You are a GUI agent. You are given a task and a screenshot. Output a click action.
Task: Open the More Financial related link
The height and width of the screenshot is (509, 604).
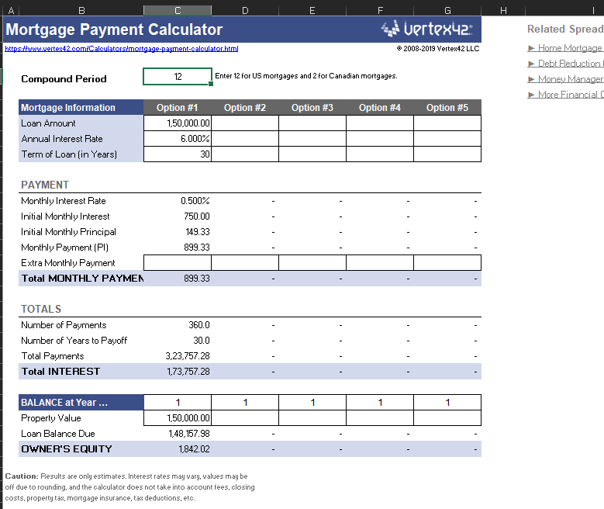(565, 95)
